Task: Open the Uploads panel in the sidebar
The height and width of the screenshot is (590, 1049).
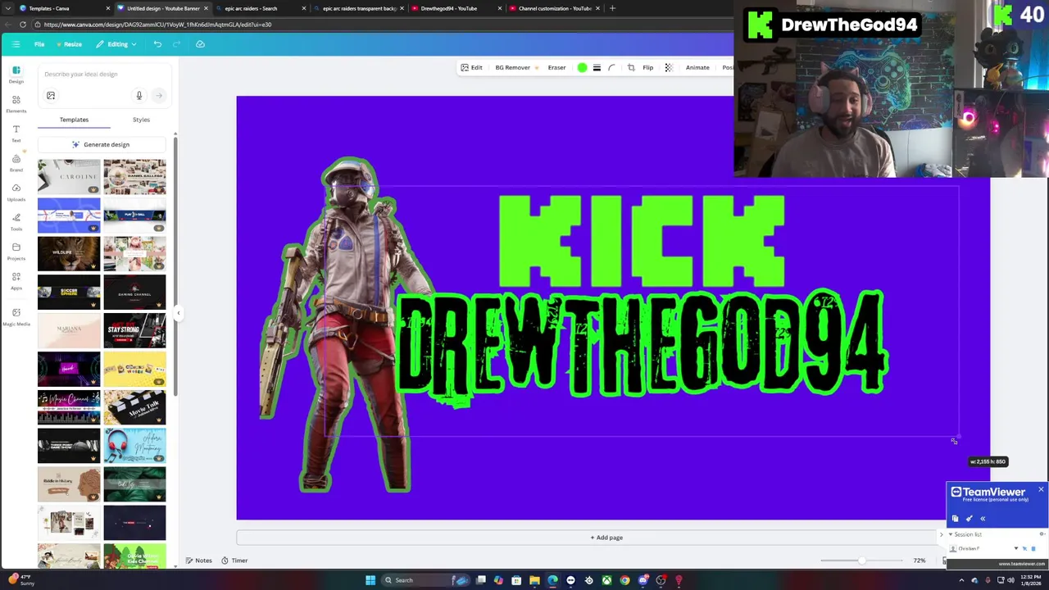Action: point(16,193)
